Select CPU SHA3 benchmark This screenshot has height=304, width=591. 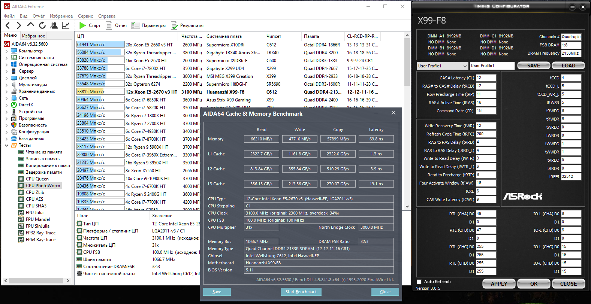[x=36, y=206]
